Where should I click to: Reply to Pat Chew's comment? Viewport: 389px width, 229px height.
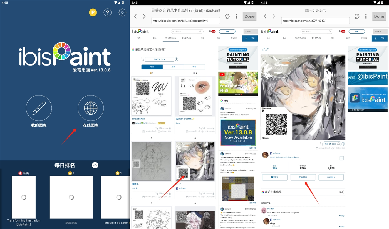click(x=341, y=215)
